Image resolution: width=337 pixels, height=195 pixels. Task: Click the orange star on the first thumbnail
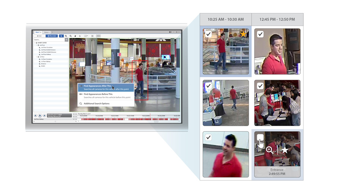click(243, 34)
